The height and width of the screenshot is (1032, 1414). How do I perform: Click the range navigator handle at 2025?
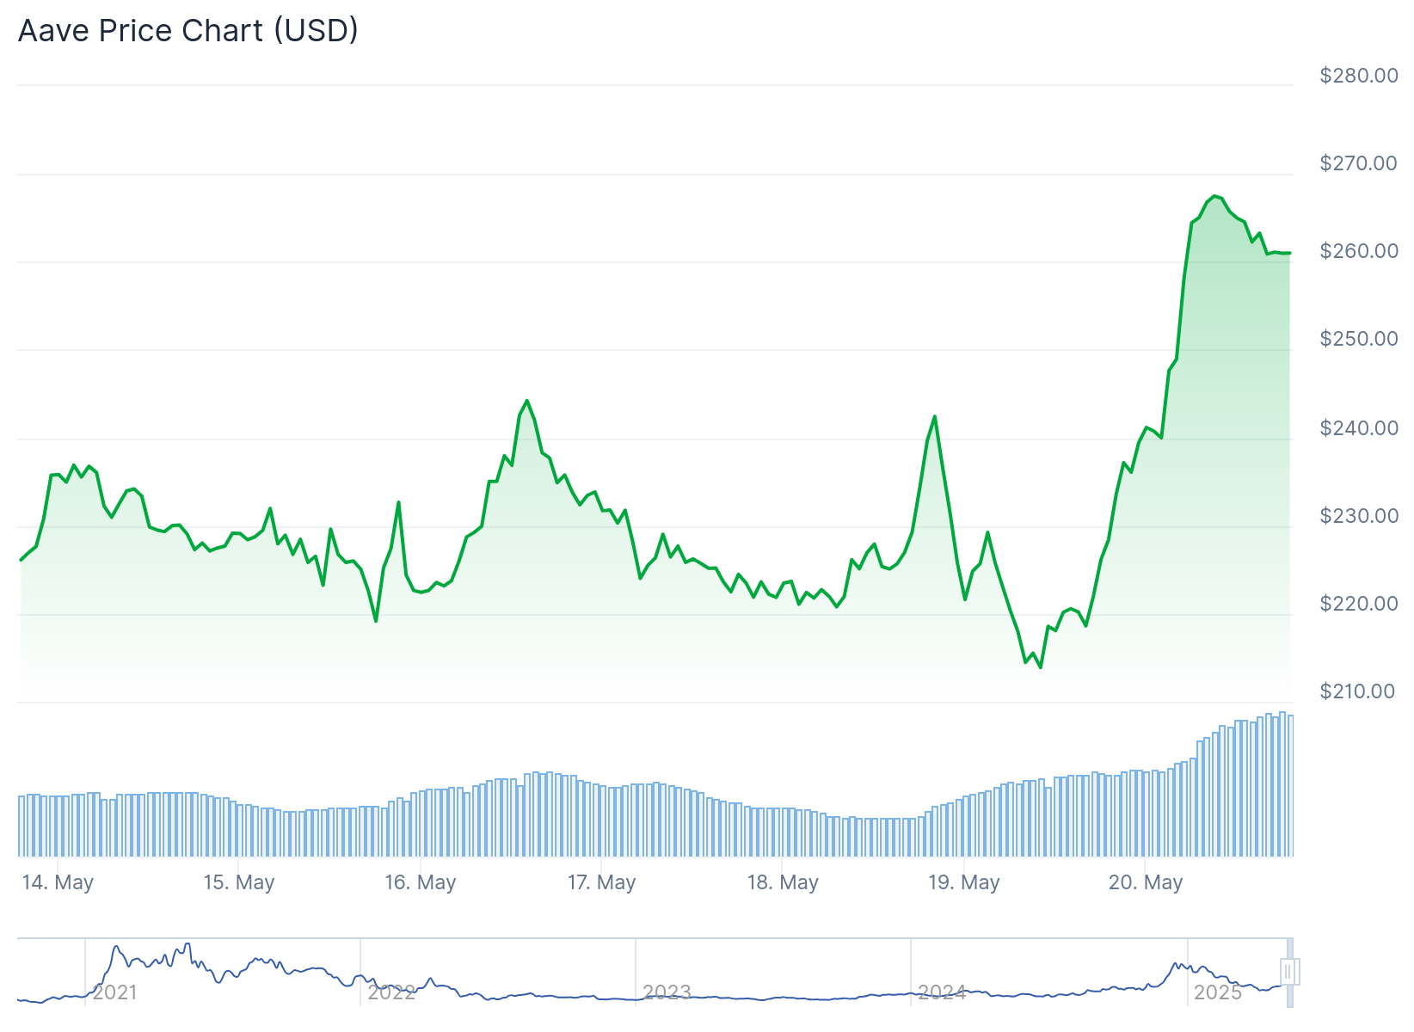1288,972
